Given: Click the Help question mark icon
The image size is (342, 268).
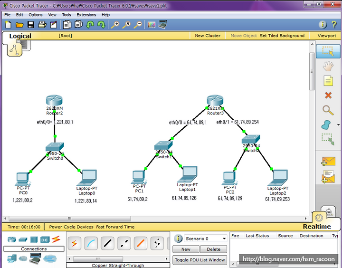Looking at the screenshot, I should pyautogui.click(x=334, y=24).
